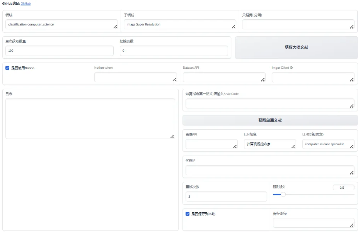Click the 代理IP input field
The image size is (358, 232).
click(x=270, y=170)
